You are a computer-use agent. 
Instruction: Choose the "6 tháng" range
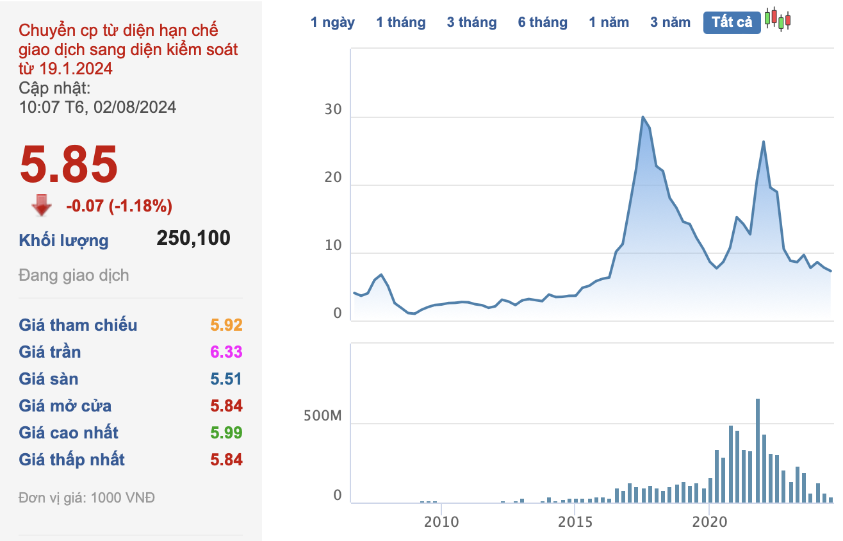click(x=543, y=21)
